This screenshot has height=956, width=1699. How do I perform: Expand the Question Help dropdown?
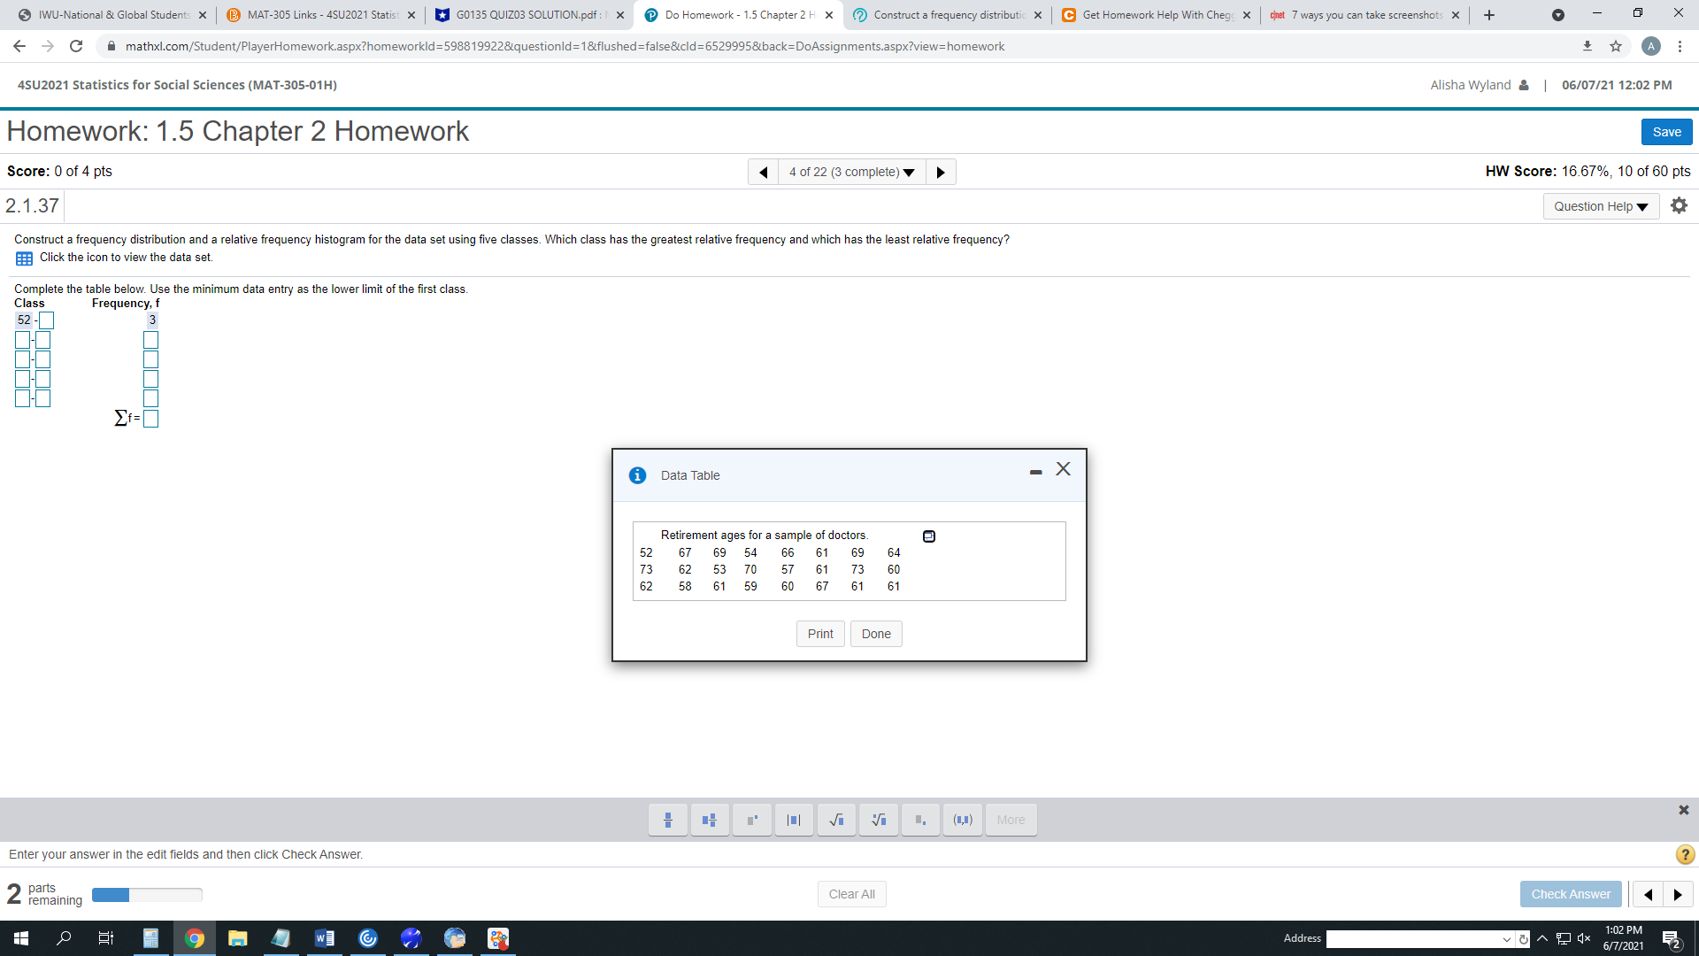point(1600,205)
